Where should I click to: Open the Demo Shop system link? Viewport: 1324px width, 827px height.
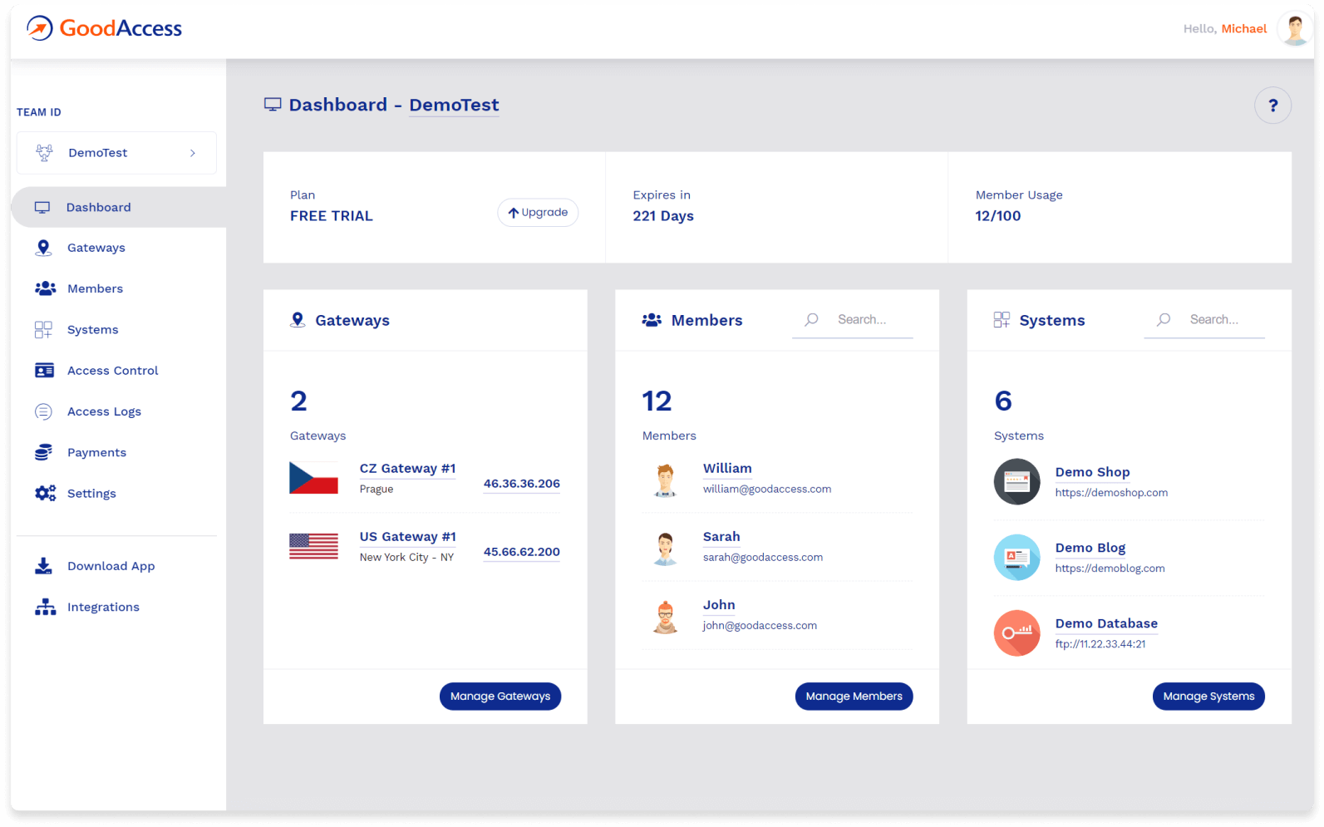tap(1092, 472)
